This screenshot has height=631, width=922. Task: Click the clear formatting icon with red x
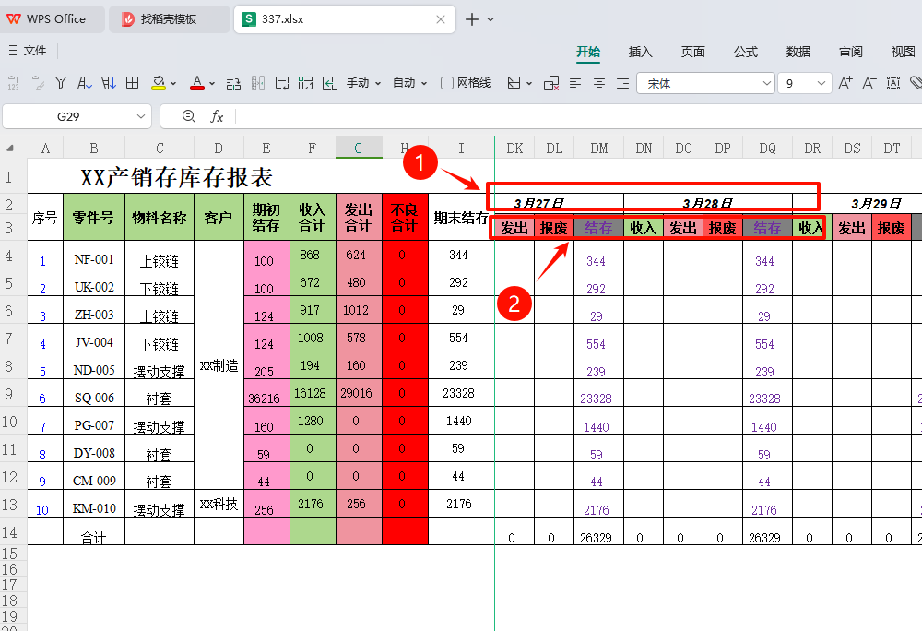[551, 84]
